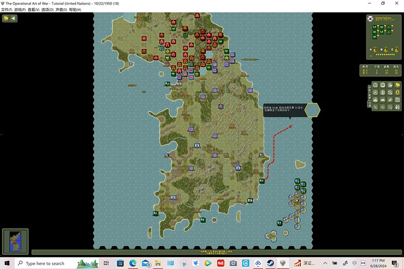The width and height of the screenshot is (404, 269).
Task: Click the row of yellow movement dots
Action: pyautogui.click(x=385, y=54)
